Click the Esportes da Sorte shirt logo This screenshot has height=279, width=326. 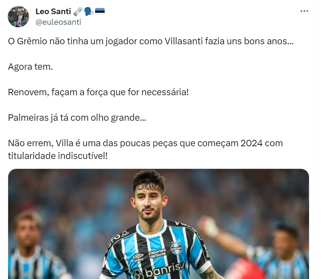point(157,254)
